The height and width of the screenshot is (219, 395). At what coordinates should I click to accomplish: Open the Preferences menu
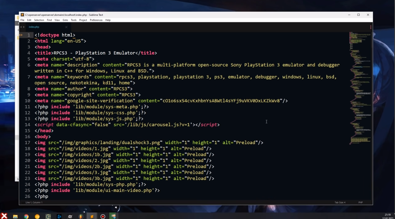point(96,20)
